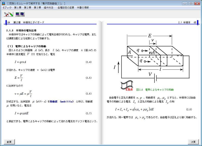The height and width of the screenshot is (146, 202).
Task: Click equation I = qnvA
Action: click(x=20, y=62)
